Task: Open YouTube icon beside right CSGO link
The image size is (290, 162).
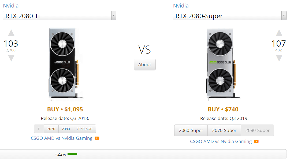Action: tap(256, 141)
